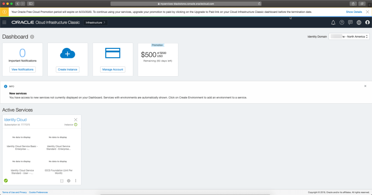Image resolution: width=372 pixels, height=195 pixels.
Task: Expand the Identity Domain dropdown
Action: pyautogui.click(x=349, y=36)
